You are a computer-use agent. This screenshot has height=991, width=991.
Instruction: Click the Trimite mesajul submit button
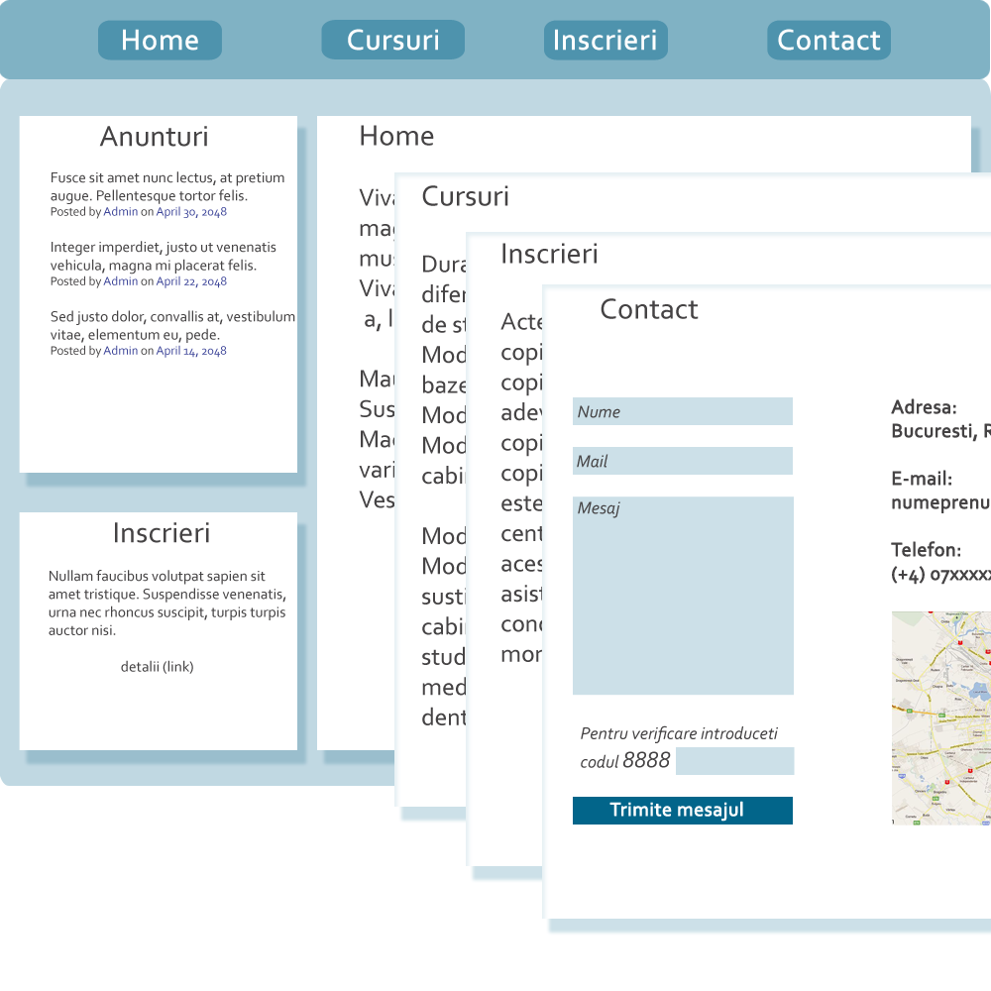(682, 810)
